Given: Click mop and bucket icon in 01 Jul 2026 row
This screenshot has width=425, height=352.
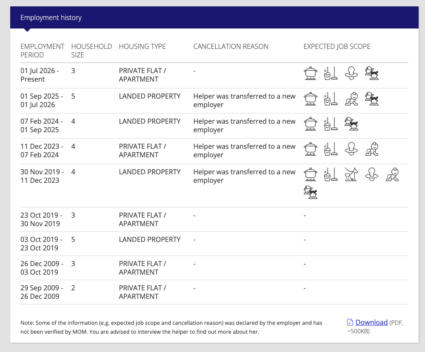Looking at the screenshot, I should click(331, 74).
